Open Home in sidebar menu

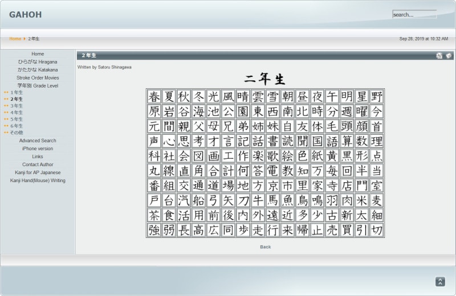[x=38, y=54]
